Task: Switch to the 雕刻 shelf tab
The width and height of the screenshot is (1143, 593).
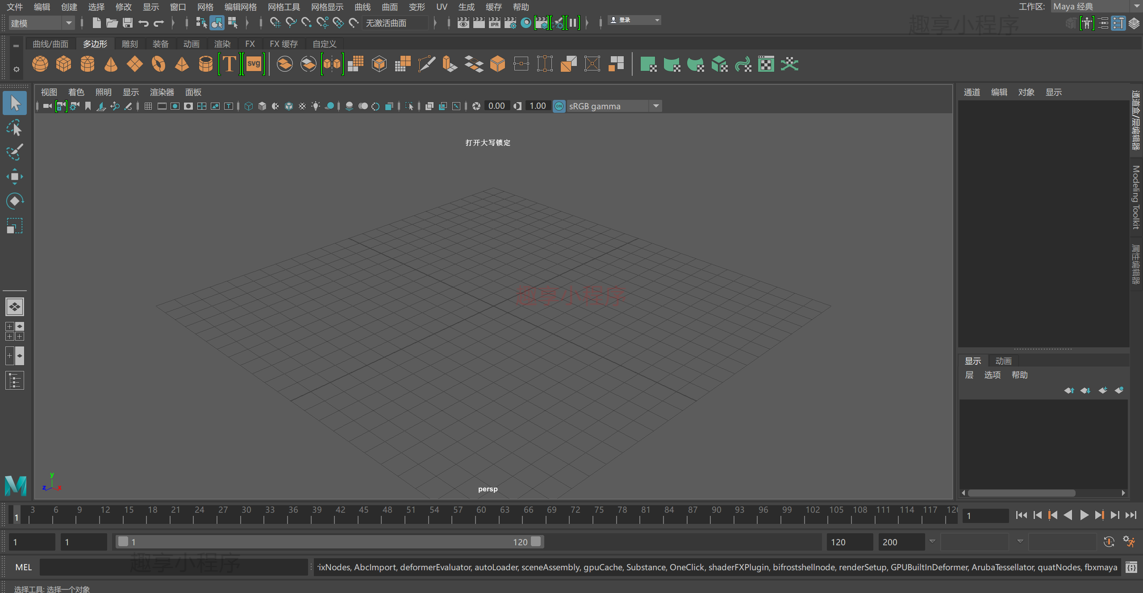Action: click(x=130, y=44)
